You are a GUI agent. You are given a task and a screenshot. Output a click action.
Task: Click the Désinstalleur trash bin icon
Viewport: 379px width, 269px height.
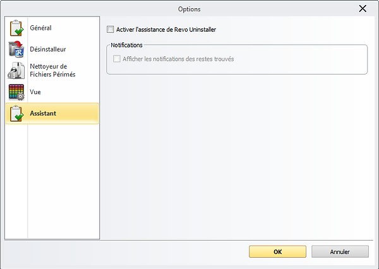(x=16, y=49)
